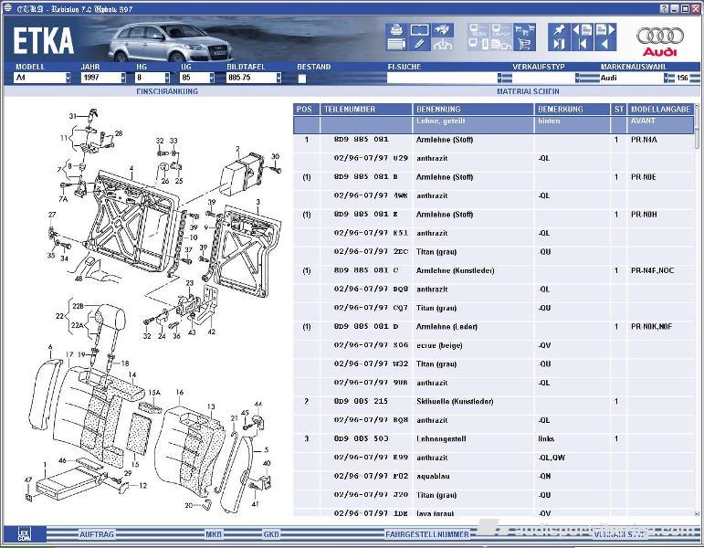Open the MATERIALSCHEIN tab
This screenshot has height=548, width=704.
528,91
